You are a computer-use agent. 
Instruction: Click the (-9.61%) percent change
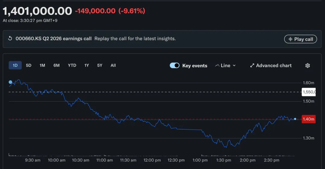(132, 11)
